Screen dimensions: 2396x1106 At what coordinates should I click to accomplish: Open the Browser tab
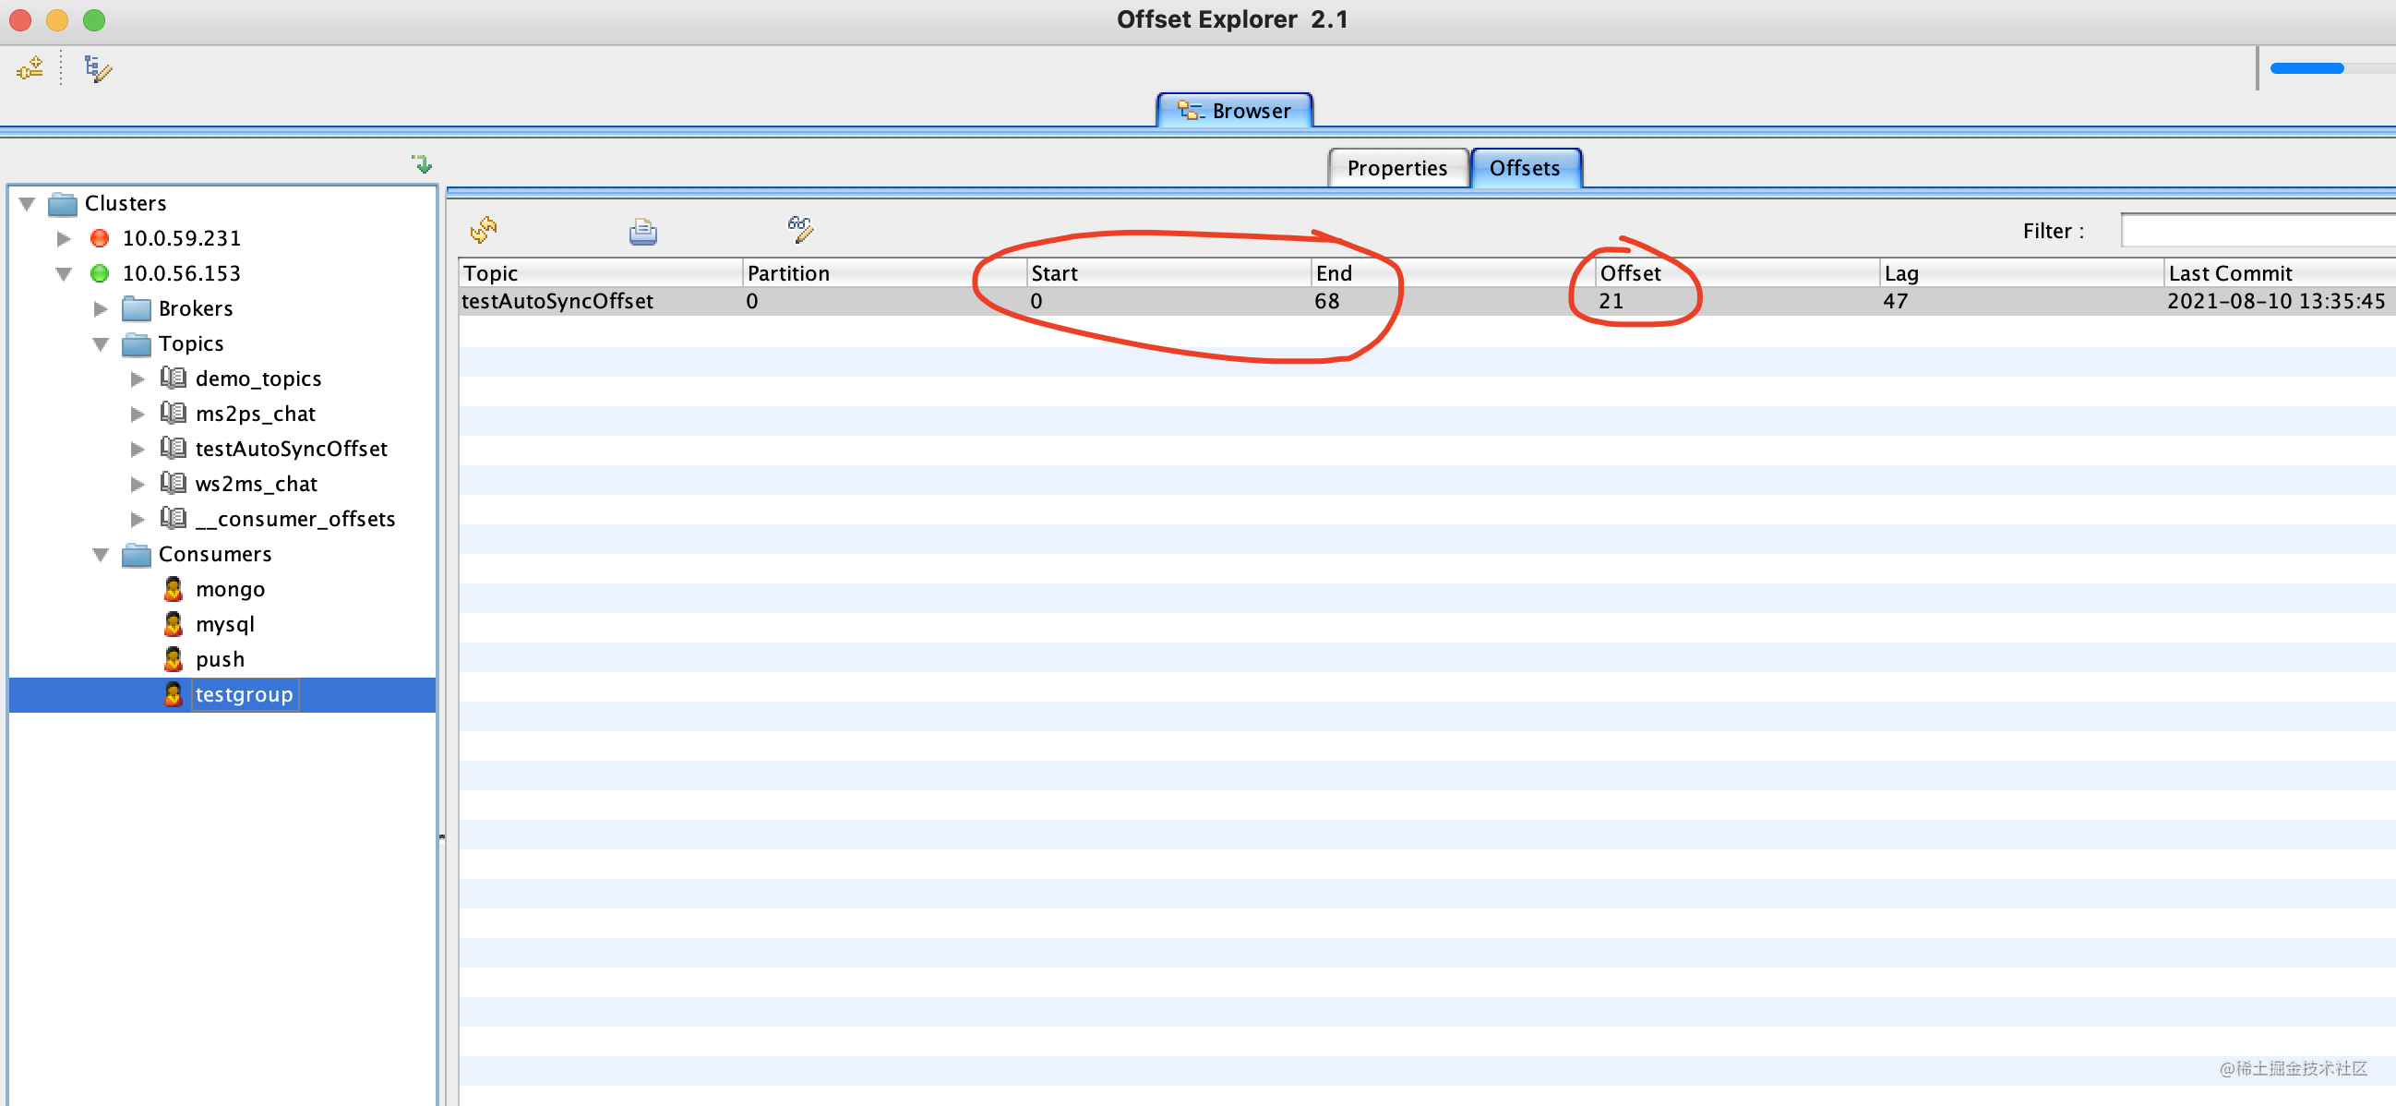click(1234, 111)
